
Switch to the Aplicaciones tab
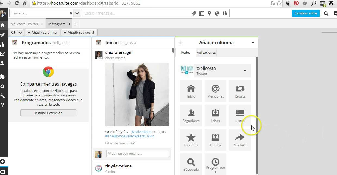point(206,53)
